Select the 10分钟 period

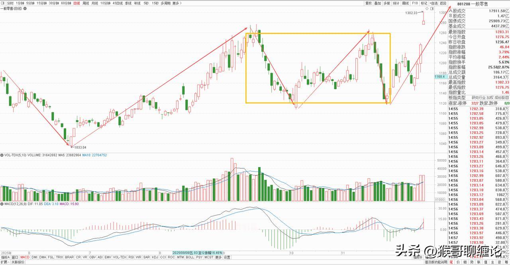tap(105, 3)
